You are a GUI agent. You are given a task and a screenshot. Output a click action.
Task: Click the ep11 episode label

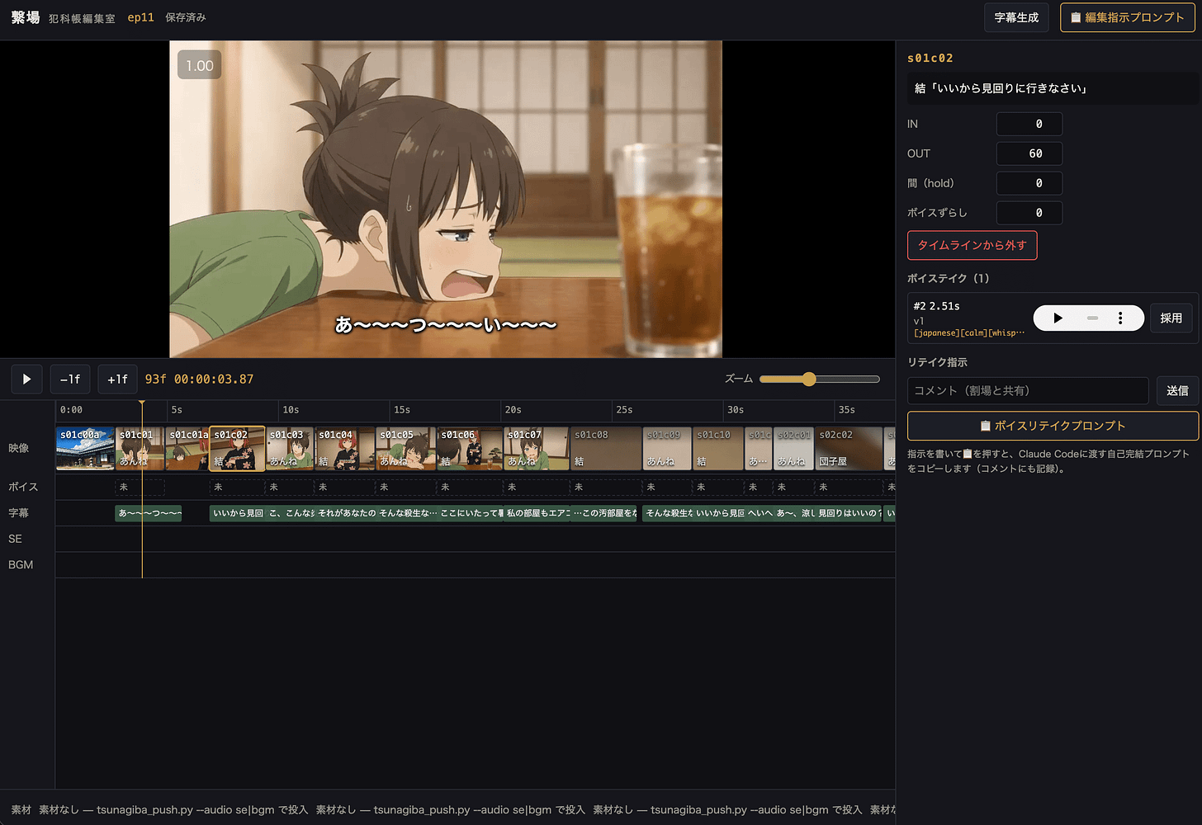[140, 17]
